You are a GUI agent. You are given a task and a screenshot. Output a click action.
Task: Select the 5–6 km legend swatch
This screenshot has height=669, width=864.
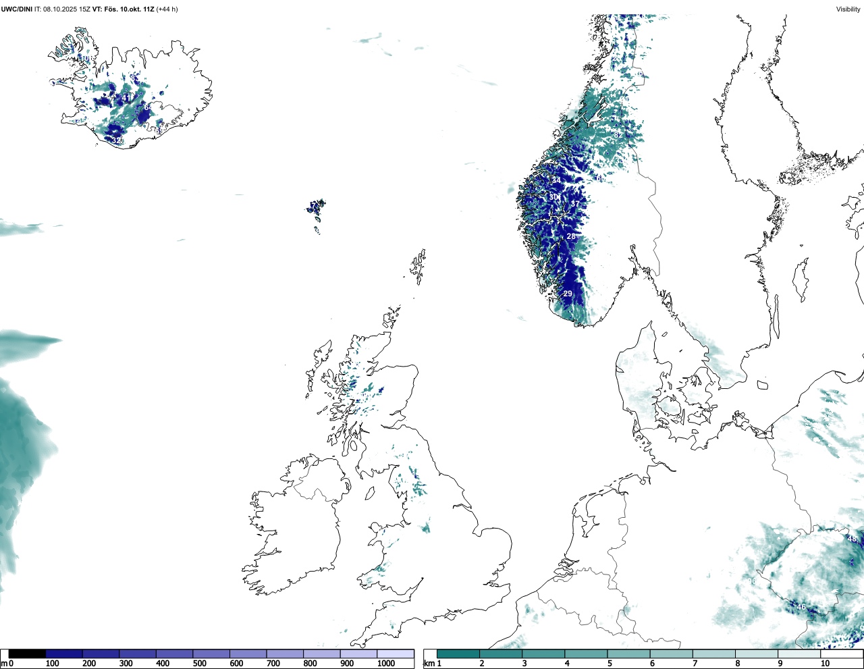tap(628, 654)
